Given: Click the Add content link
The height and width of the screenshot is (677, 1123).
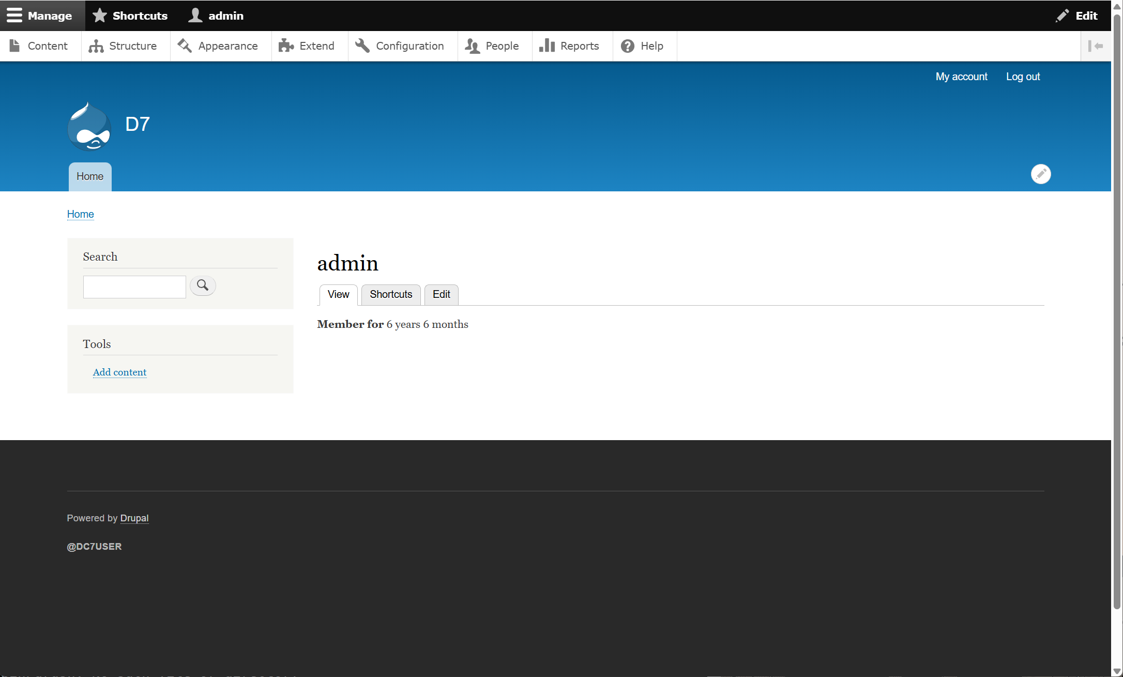Looking at the screenshot, I should tap(119, 372).
